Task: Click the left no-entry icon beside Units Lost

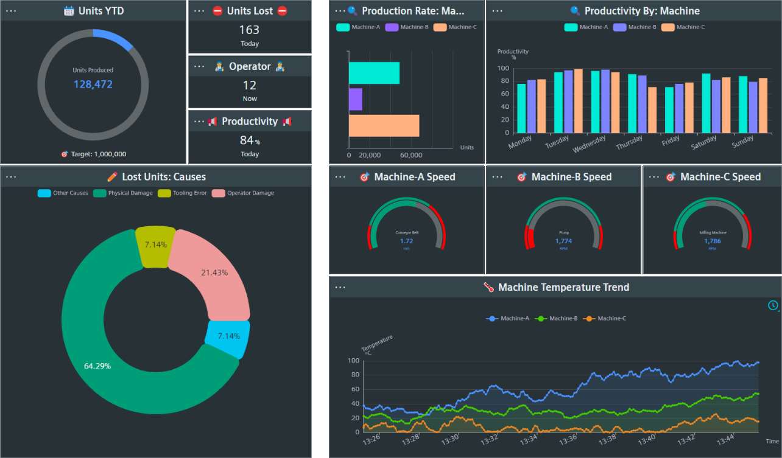Action: point(217,11)
